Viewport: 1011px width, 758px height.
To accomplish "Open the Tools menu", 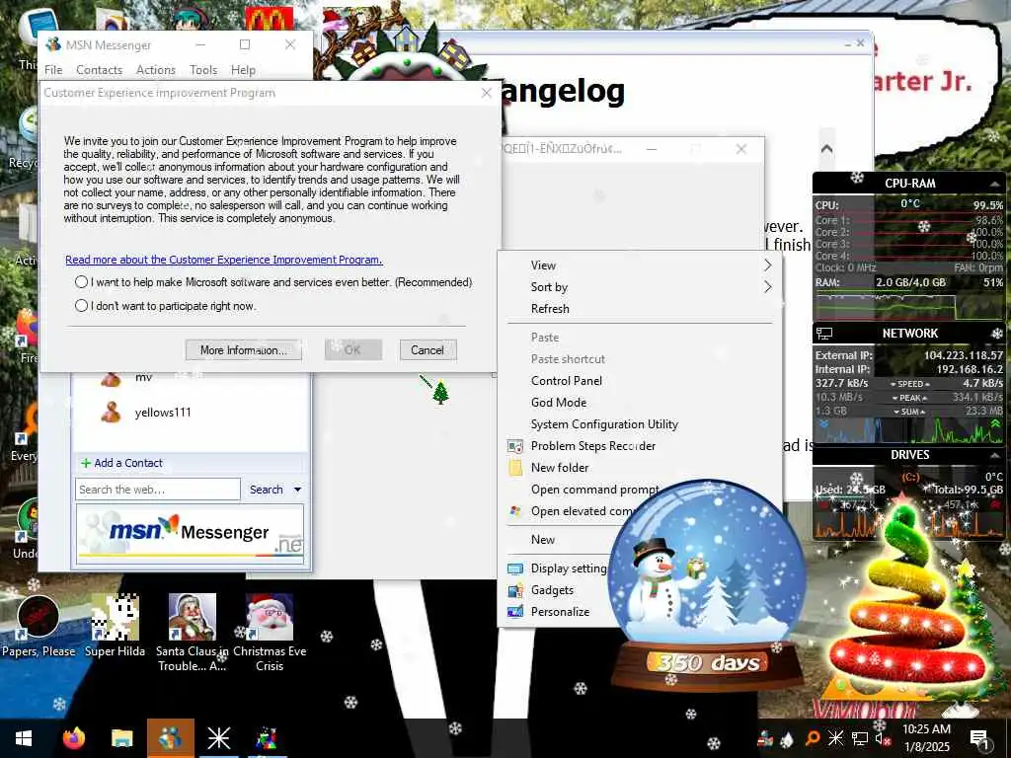I will [203, 70].
